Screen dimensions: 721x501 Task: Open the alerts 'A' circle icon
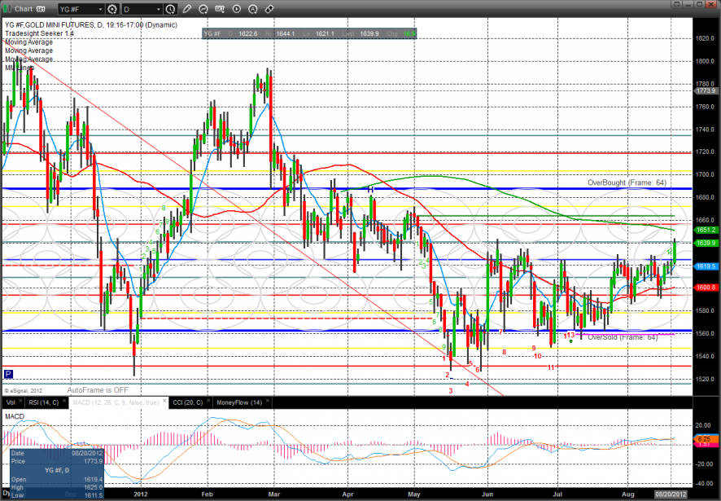pos(252,9)
